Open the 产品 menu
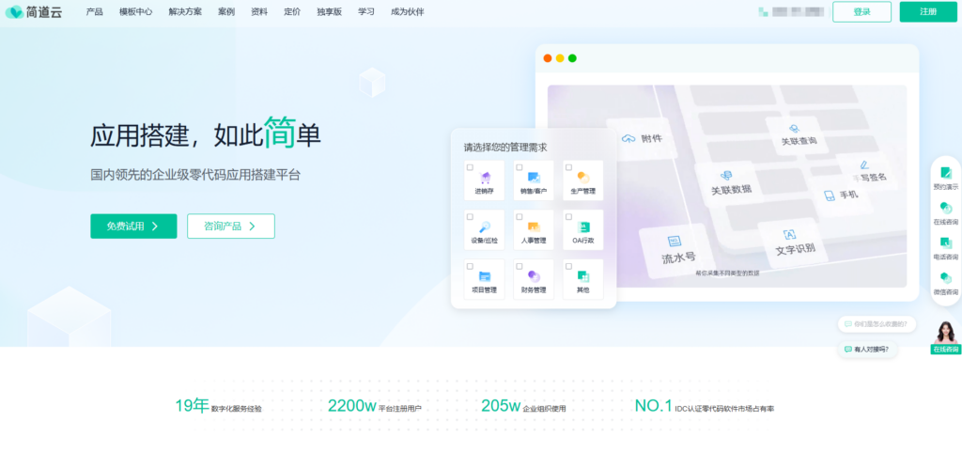962x453 pixels. click(x=95, y=11)
